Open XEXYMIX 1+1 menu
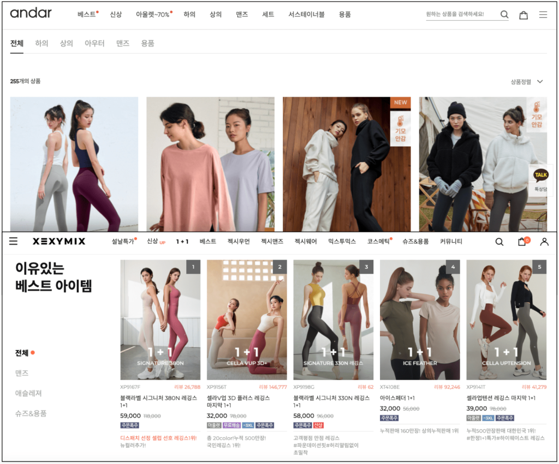559x464 pixels. click(182, 242)
